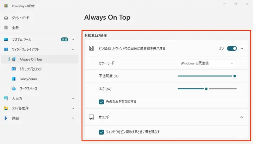
Task: Click the 新規 badge on システム ツール
Action: pos(64,40)
